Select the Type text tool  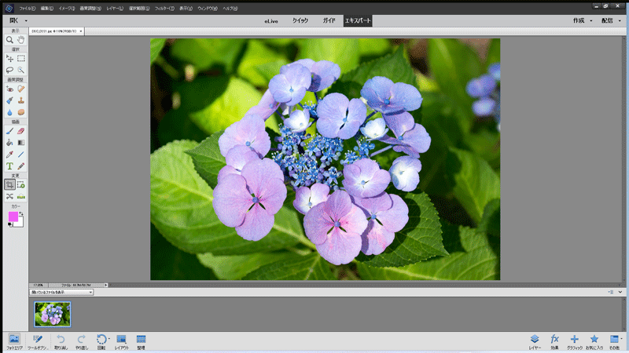pyautogui.click(x=9, y=166)
